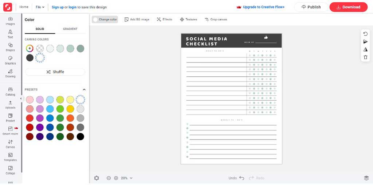Expand the 20% zoom level dropdown

[126, 178]
